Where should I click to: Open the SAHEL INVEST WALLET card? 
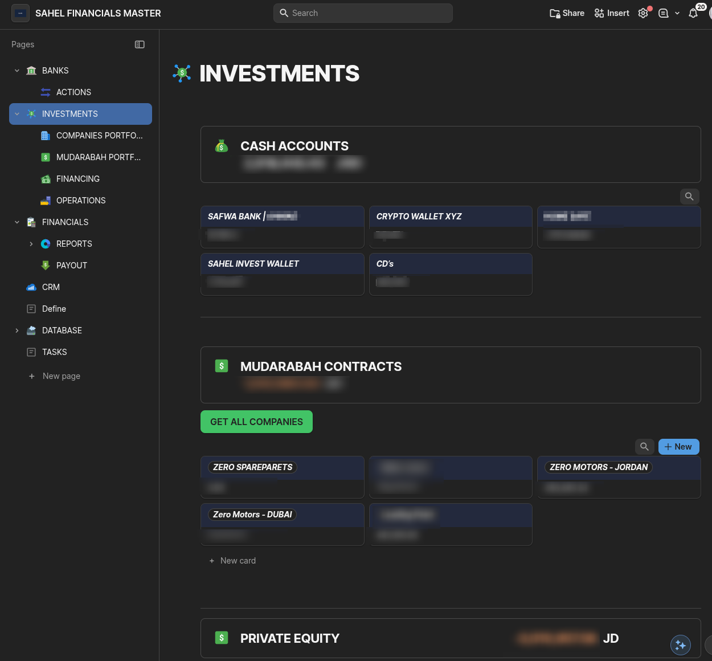[x=282, y=274]
